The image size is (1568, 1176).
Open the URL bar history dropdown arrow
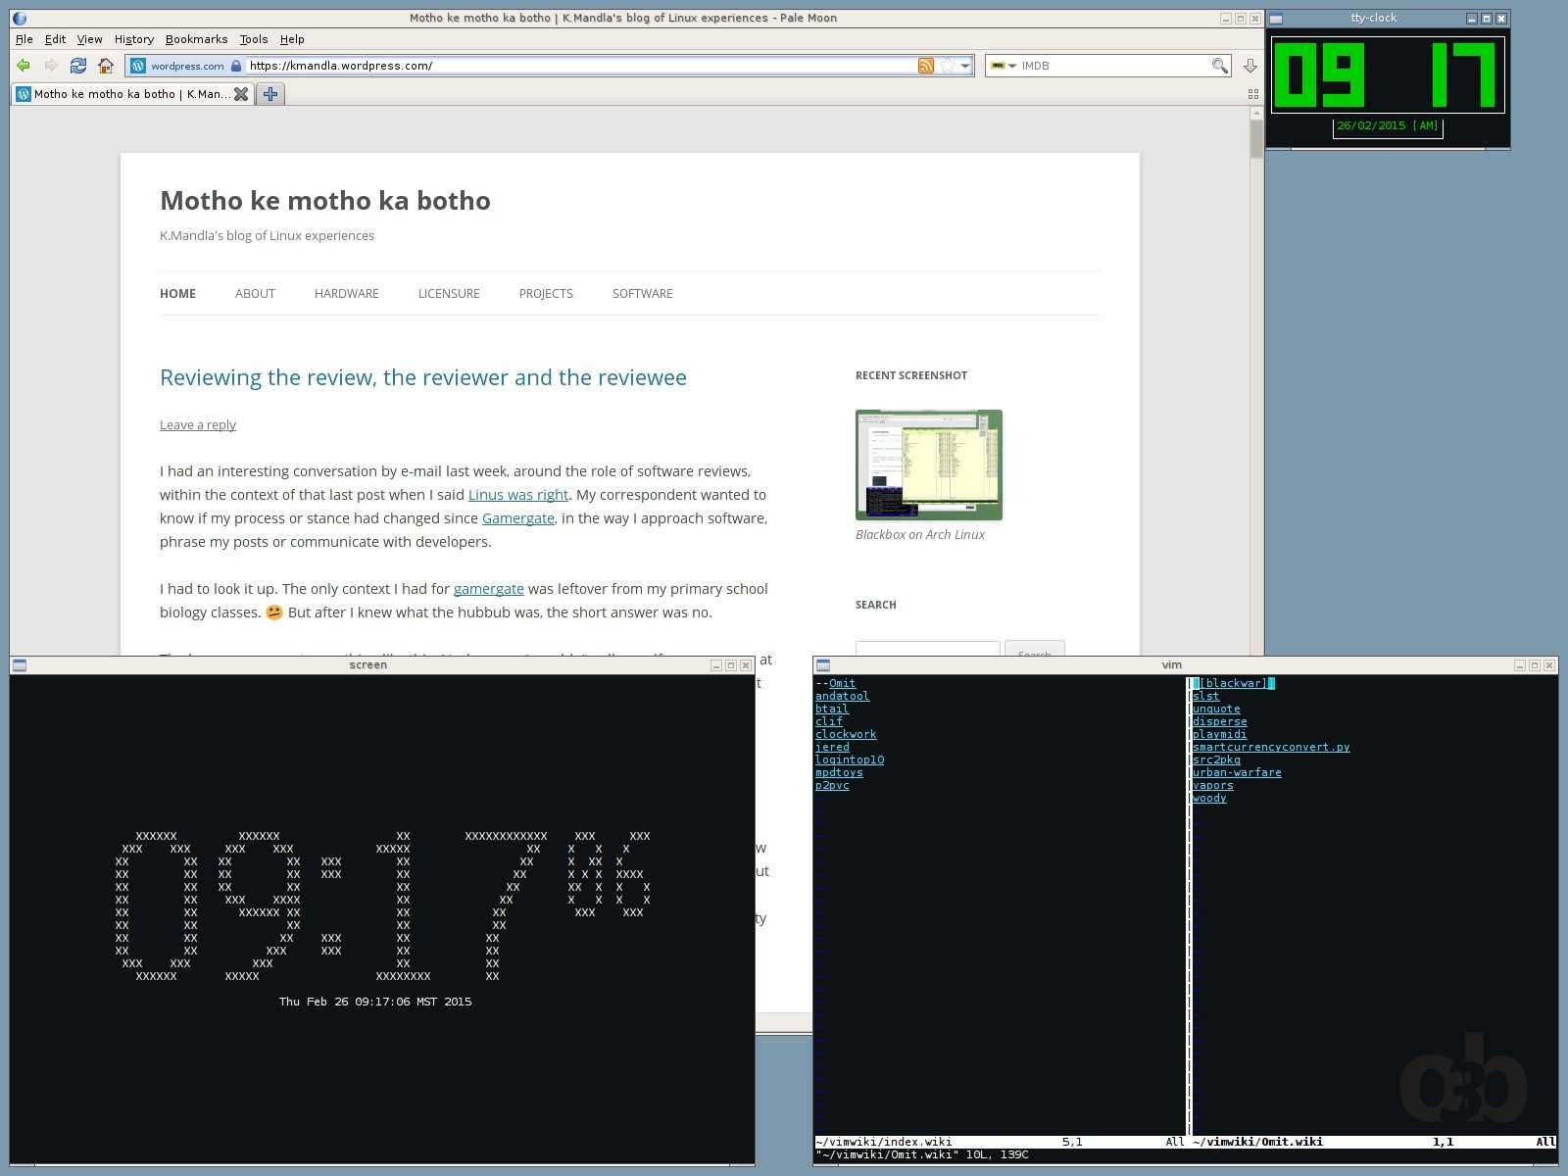click(x=965, y=66)
